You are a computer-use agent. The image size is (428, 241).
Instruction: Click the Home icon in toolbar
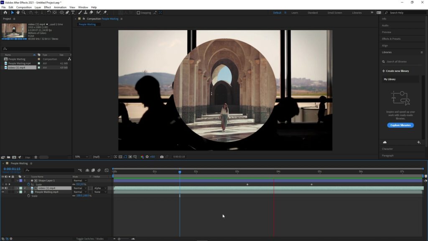coord(5,13)
